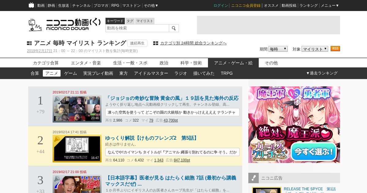Viewport: 367px width, 193px height.
Task: Select the ラジオ subcategory
Action: 181,73
